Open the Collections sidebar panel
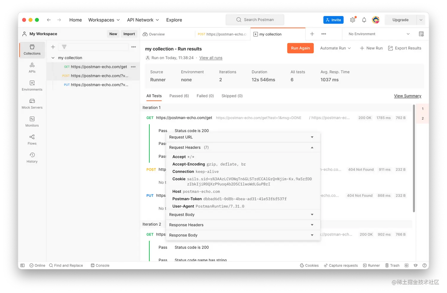The width and height of the screenshot is (447, 293). tap(32, 49)
